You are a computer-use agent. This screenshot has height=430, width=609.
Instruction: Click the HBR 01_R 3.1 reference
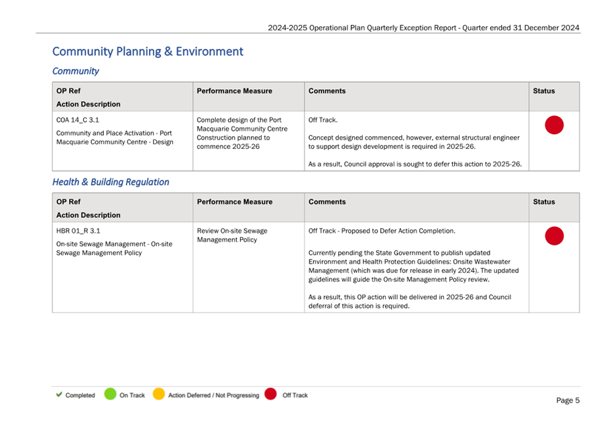(x=78, y=231)
